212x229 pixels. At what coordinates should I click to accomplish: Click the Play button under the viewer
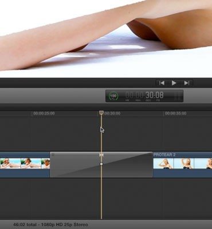click(x=174, y=83)
